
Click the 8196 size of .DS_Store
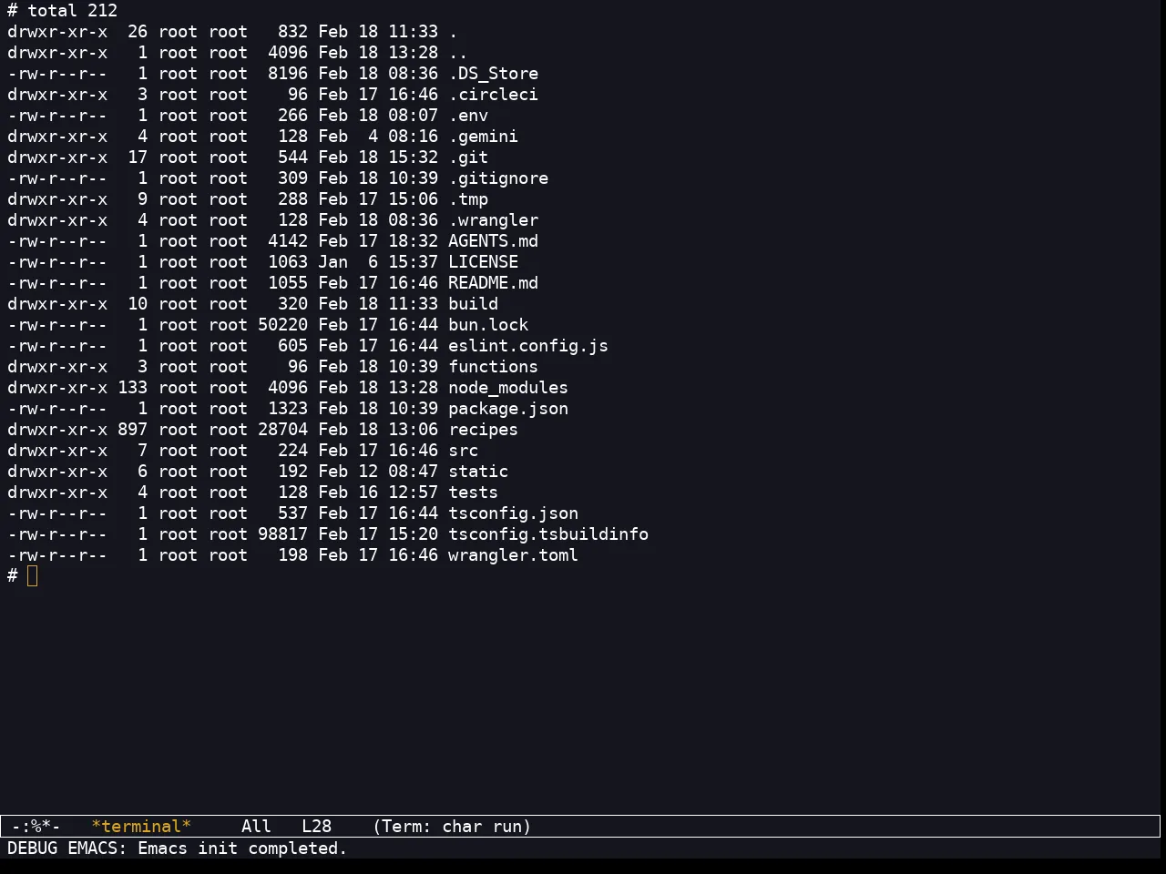288,74
